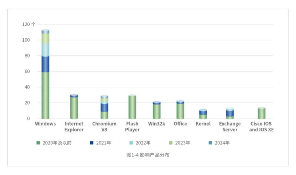Click the Windows category axis label
Screen dimensions: 296x175
(46, 124)
